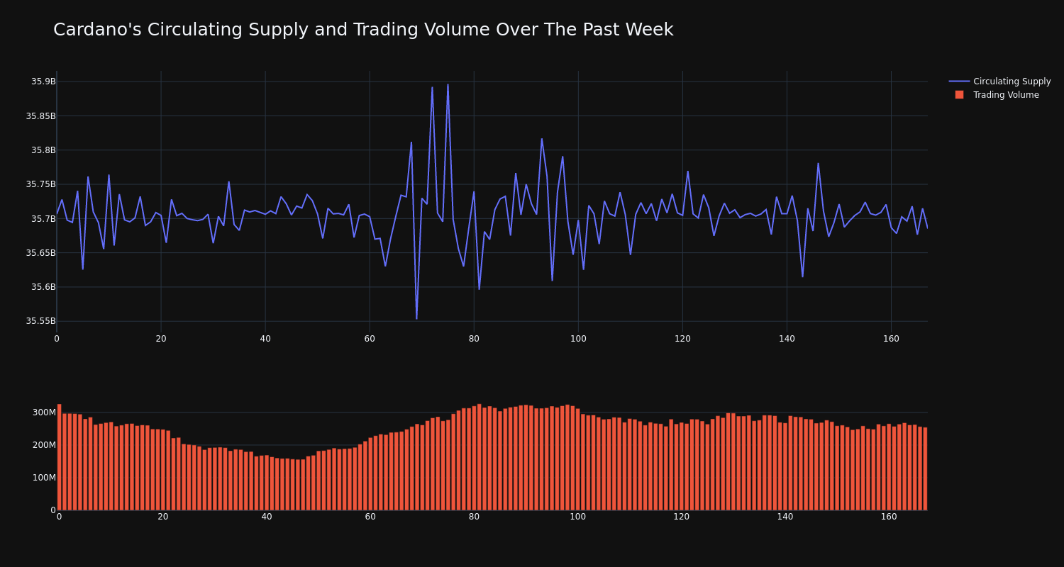The image size is (1064, 567).
Task: Click x-axis tick 20 on supply chart
Action: (161, 339)
